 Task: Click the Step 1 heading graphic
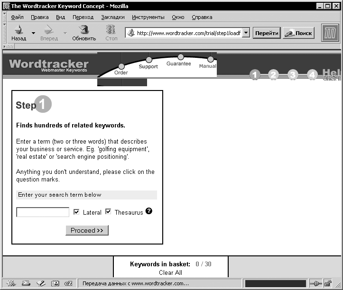tap(34, 104)
